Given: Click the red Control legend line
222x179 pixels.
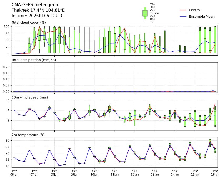Looking at the screenshot, I should point(183,10).
